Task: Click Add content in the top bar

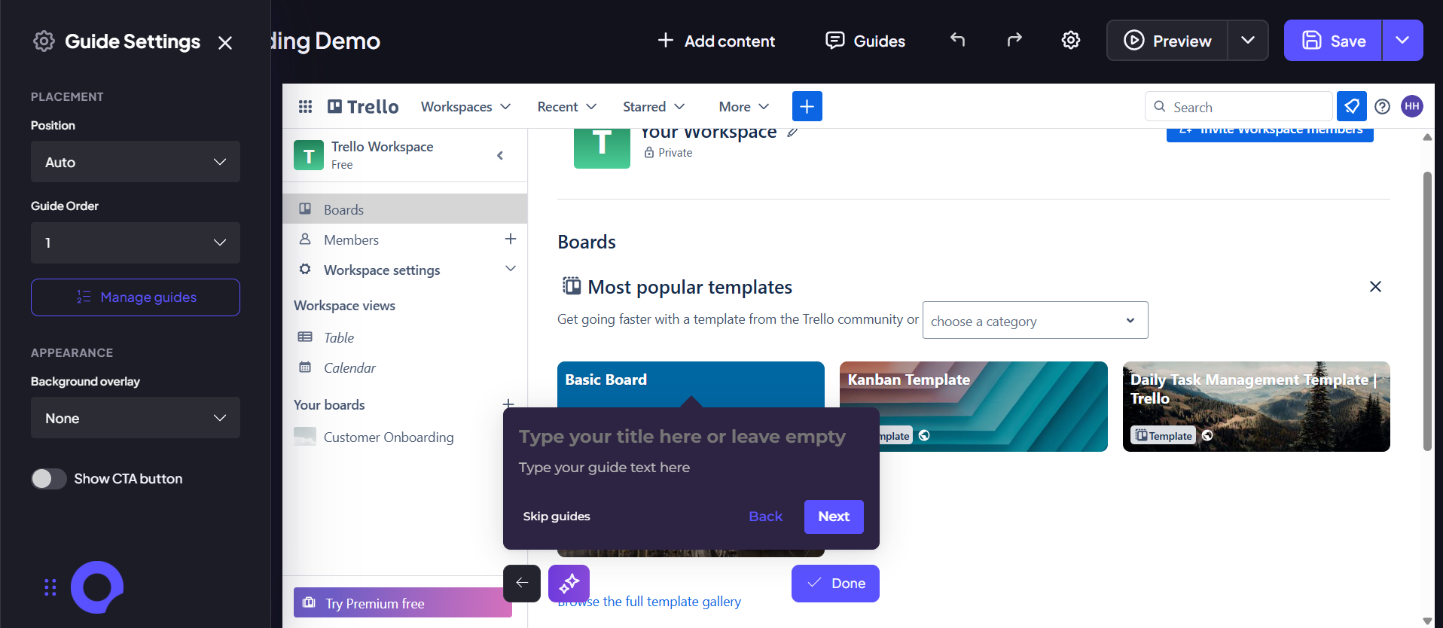Action: [x=716, y=41]
